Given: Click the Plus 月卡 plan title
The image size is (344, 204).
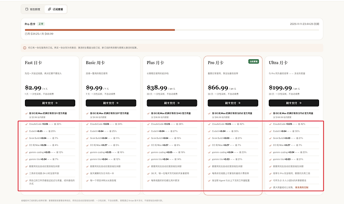Looking at the screenshot, I should tap(156, 63).
